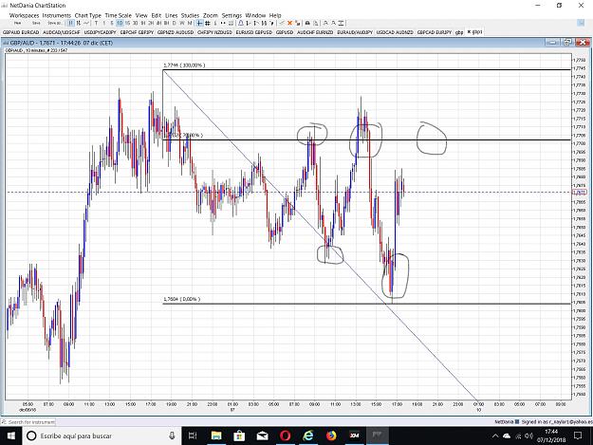Open the Mail app from taskbar
This screenshot has width=593, height=445.
(262, 436)
